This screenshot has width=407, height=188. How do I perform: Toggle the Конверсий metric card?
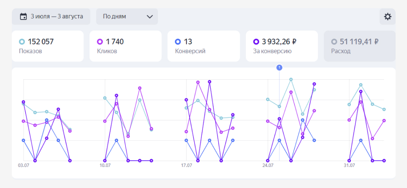click(203, 46)
